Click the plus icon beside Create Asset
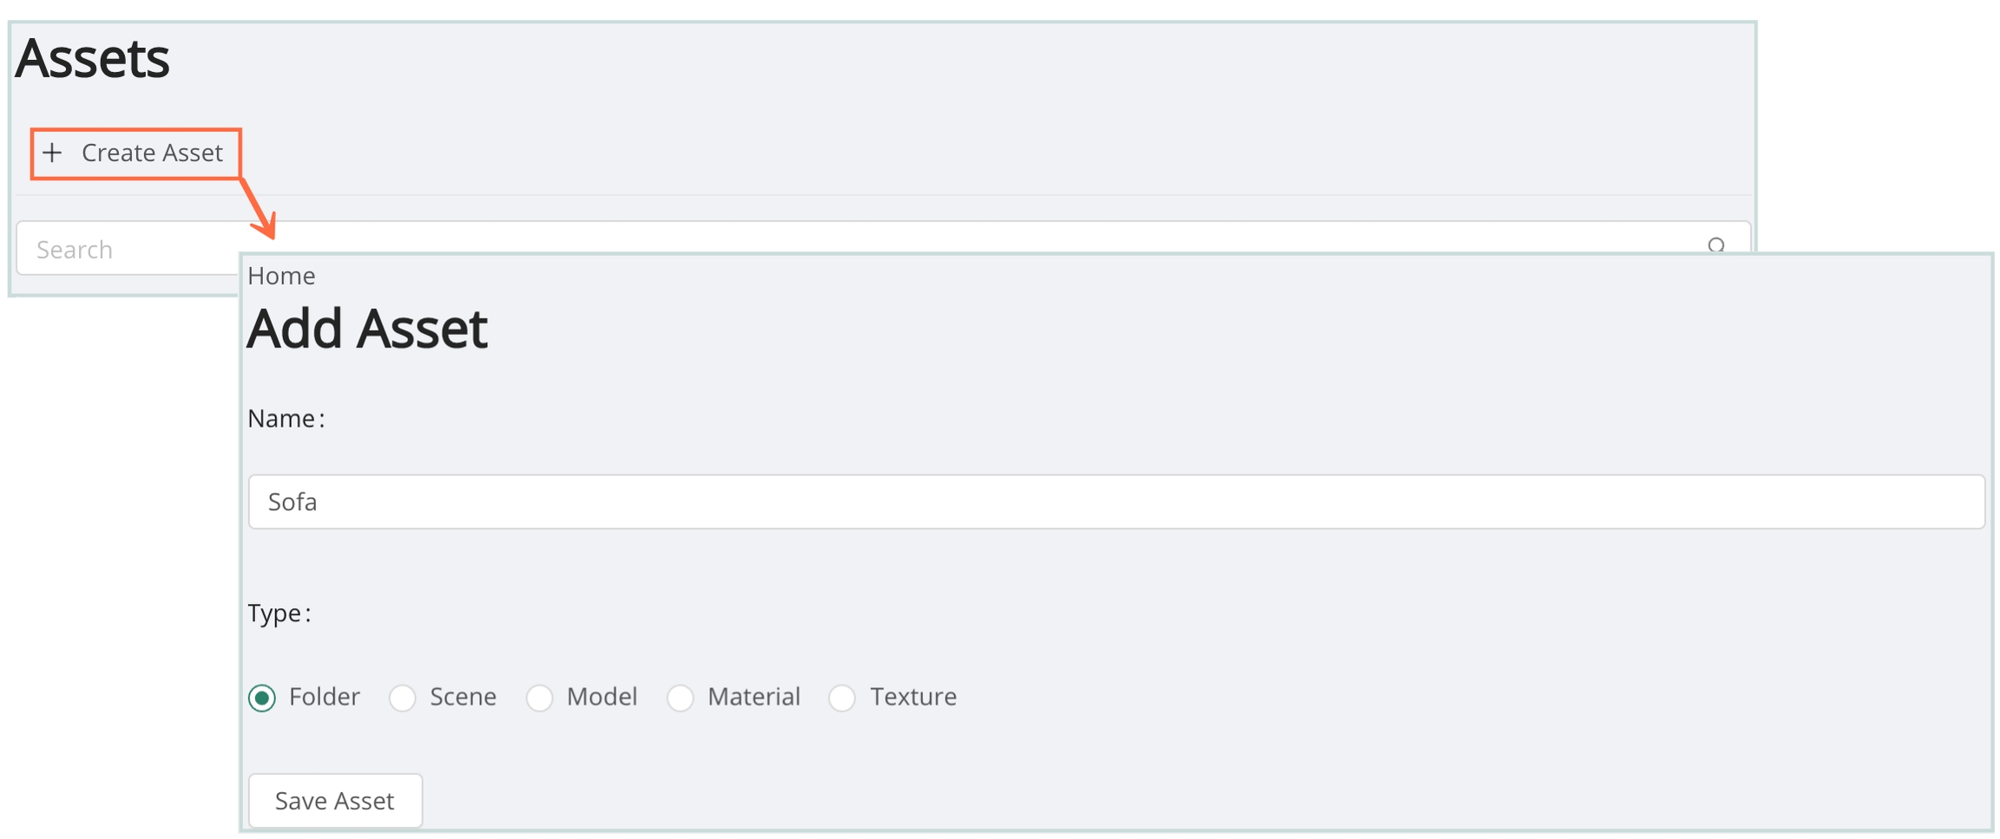This screenshot has height=839, width=2000. (53, 154)
